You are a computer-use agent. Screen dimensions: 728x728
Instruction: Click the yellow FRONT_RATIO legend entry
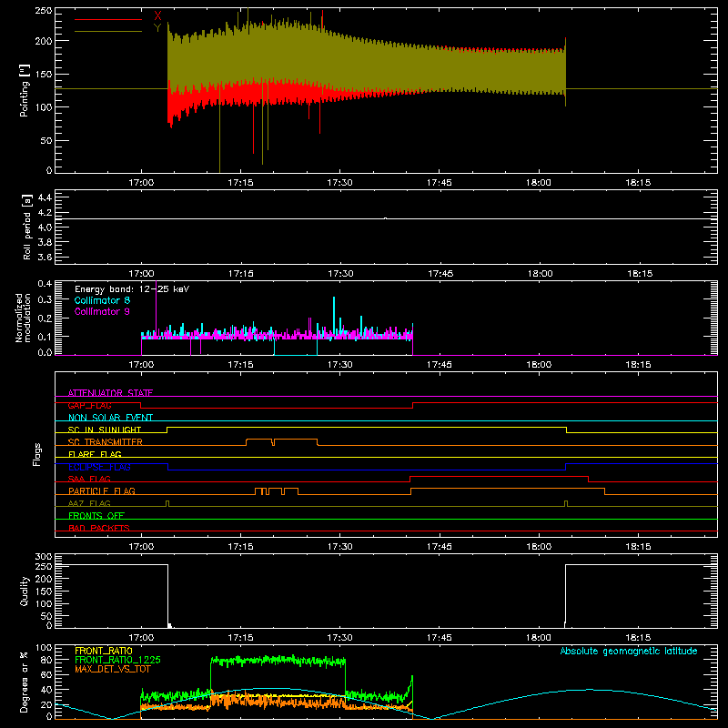104,651
